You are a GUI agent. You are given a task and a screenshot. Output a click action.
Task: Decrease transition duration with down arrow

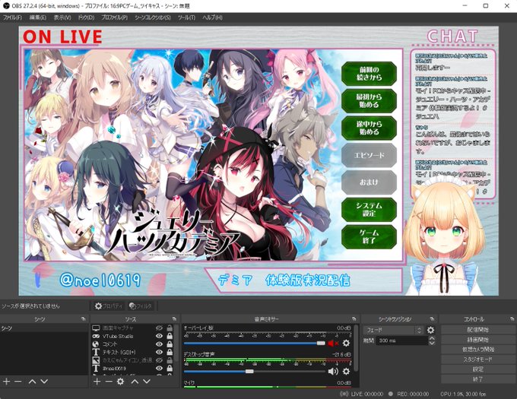[x=432, y=343]
